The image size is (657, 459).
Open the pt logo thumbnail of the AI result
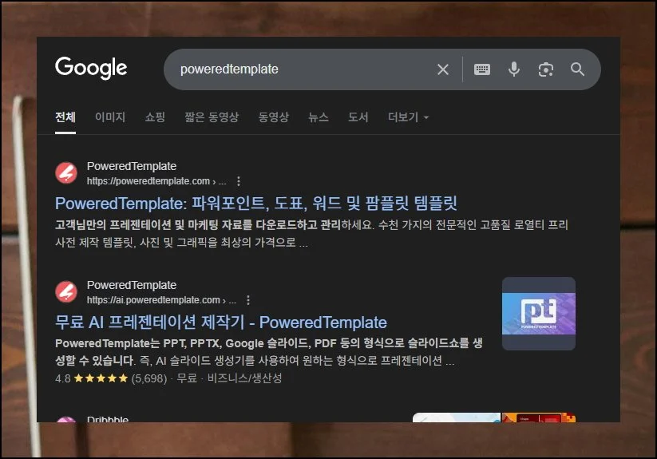(539, 314)
